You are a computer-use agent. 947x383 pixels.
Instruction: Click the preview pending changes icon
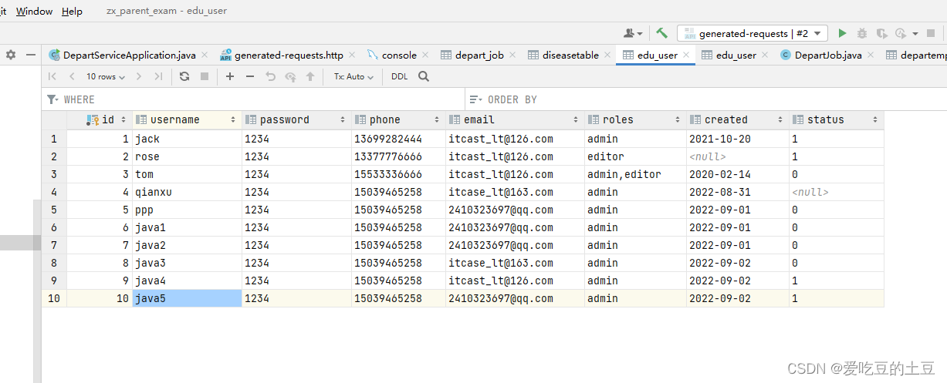coord(290,76)
